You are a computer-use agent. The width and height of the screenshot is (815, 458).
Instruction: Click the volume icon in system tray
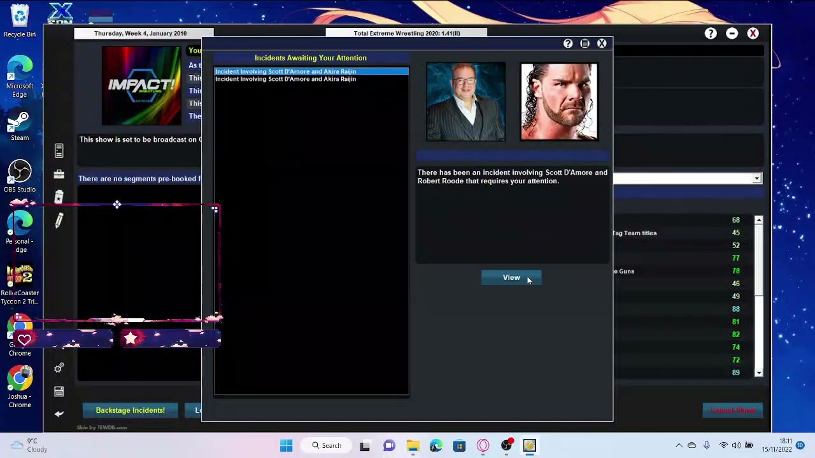coord(736,445)
